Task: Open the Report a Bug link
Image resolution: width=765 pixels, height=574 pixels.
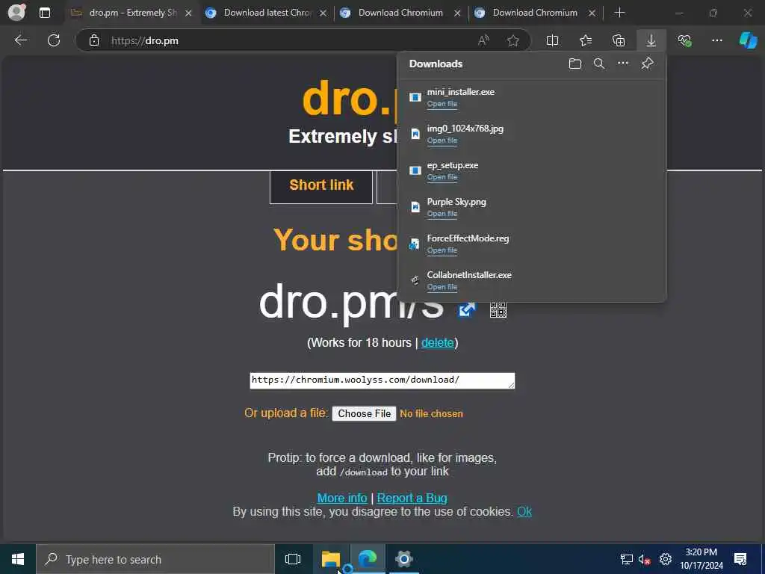Action: click(x=412, y=498)
